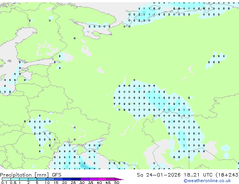Click the legend value label '0.5'
Screen dimensions: 239x184
(13, 182)
